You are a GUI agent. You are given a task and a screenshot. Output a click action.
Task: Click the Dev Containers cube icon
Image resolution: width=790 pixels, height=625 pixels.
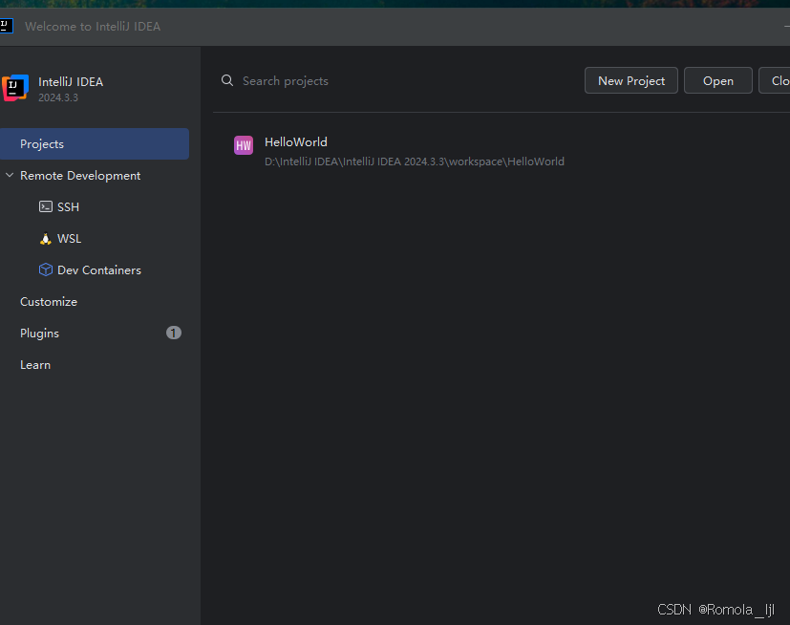tap(45, 269)
